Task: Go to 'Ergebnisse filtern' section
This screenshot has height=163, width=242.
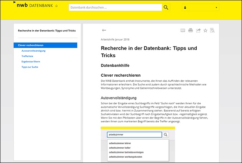Action: tap(31, 61)
